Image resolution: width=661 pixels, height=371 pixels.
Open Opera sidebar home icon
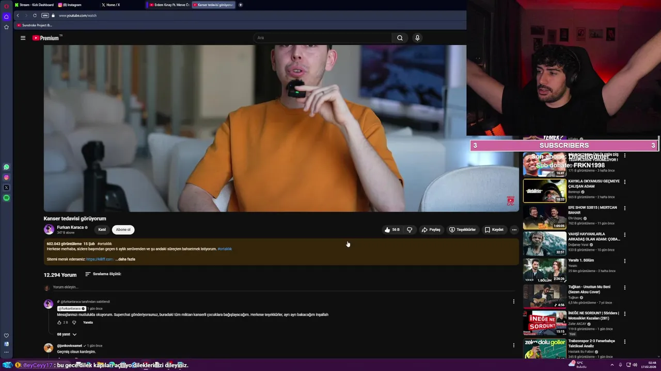coord(6,16)
